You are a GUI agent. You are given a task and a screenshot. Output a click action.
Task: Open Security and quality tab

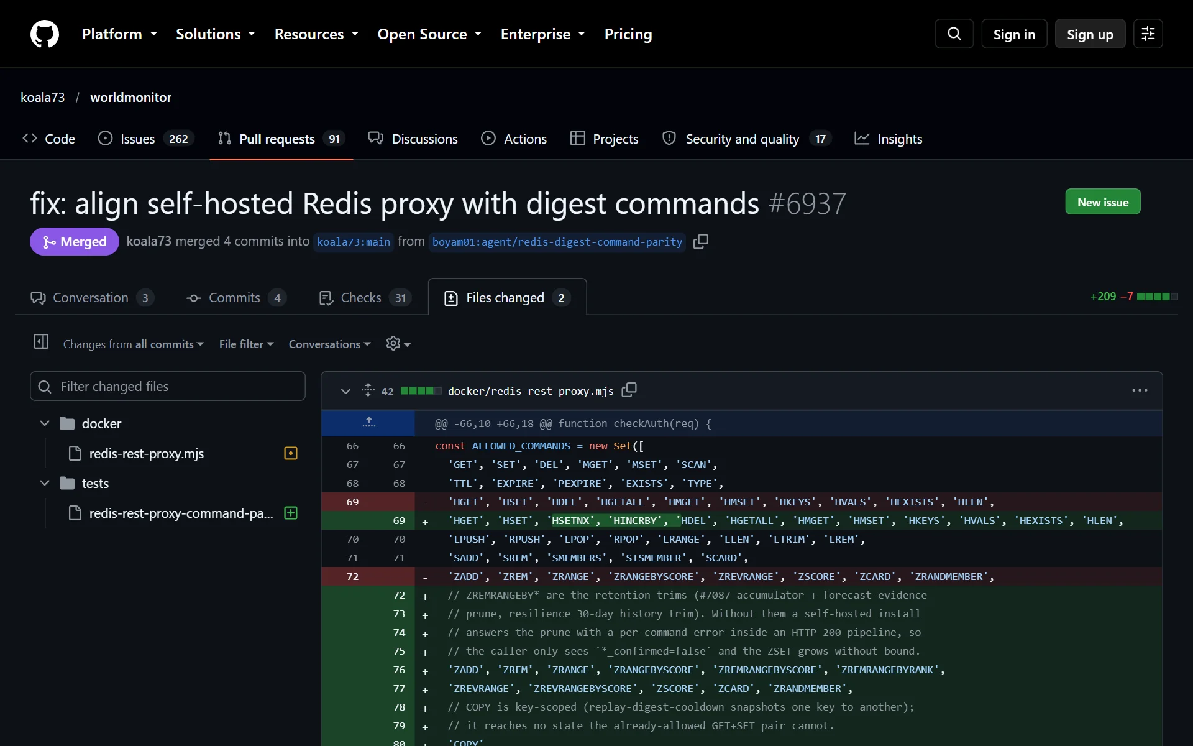pyautogui.click(x=747, y=139)
